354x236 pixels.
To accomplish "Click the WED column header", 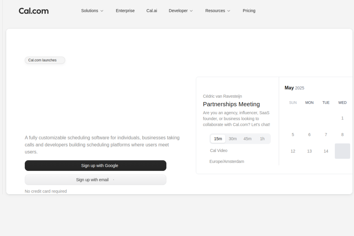I will coord(342,103).
